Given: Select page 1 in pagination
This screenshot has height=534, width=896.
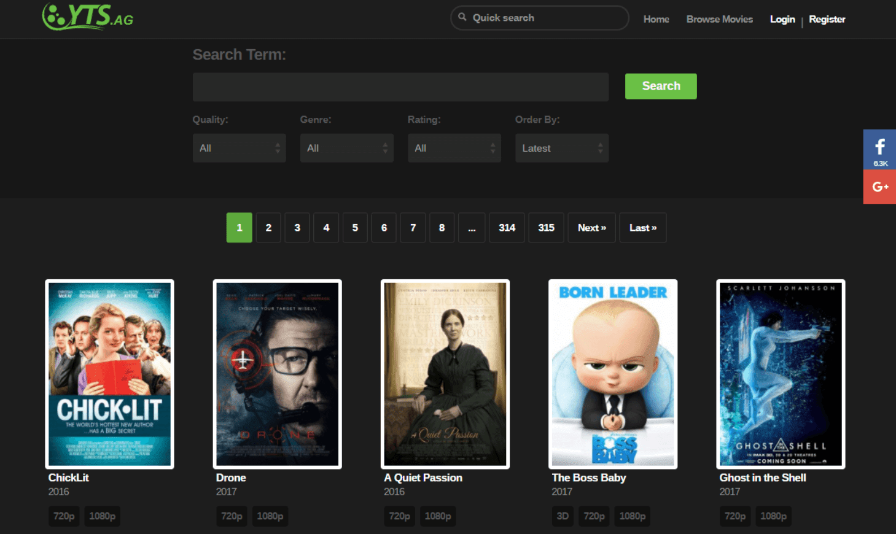Looking at the screenshot, I should coord(240,228).
